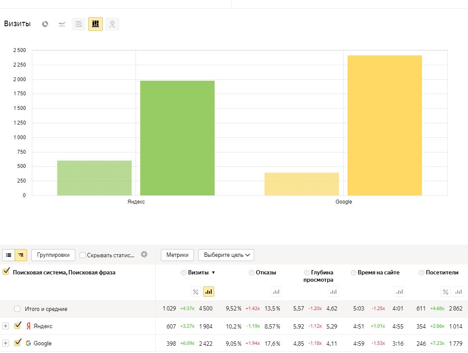Click the Время на сайте header

click(379, 273)
